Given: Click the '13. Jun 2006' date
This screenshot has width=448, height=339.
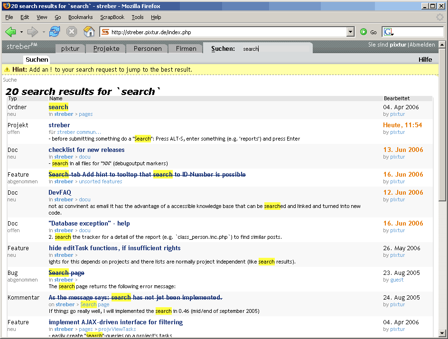Looking at the screenshot, I should point(403,150).
